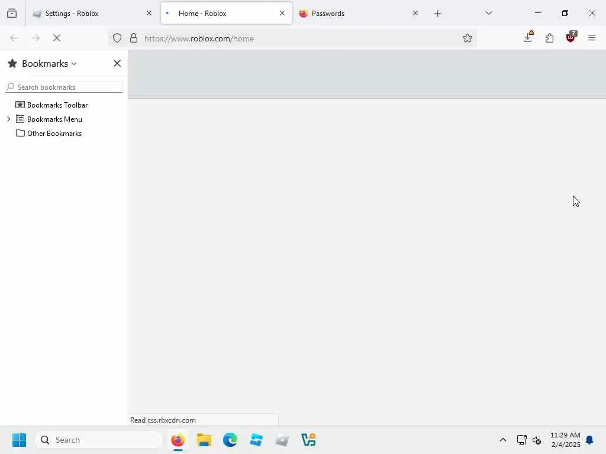Click the taskbar Search box

point(99,440)
